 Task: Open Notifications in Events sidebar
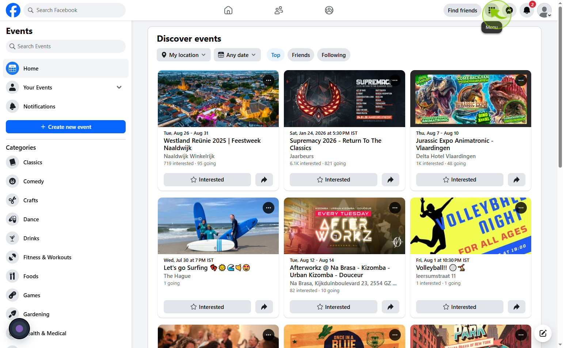click(66, 106)
